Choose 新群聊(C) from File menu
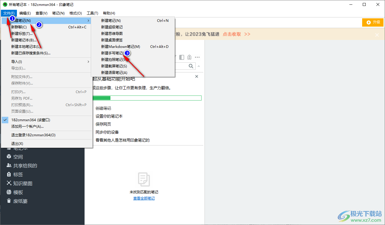Image resolution: width=385 pixels, height=225 pixels. click(x=47, y=27)
